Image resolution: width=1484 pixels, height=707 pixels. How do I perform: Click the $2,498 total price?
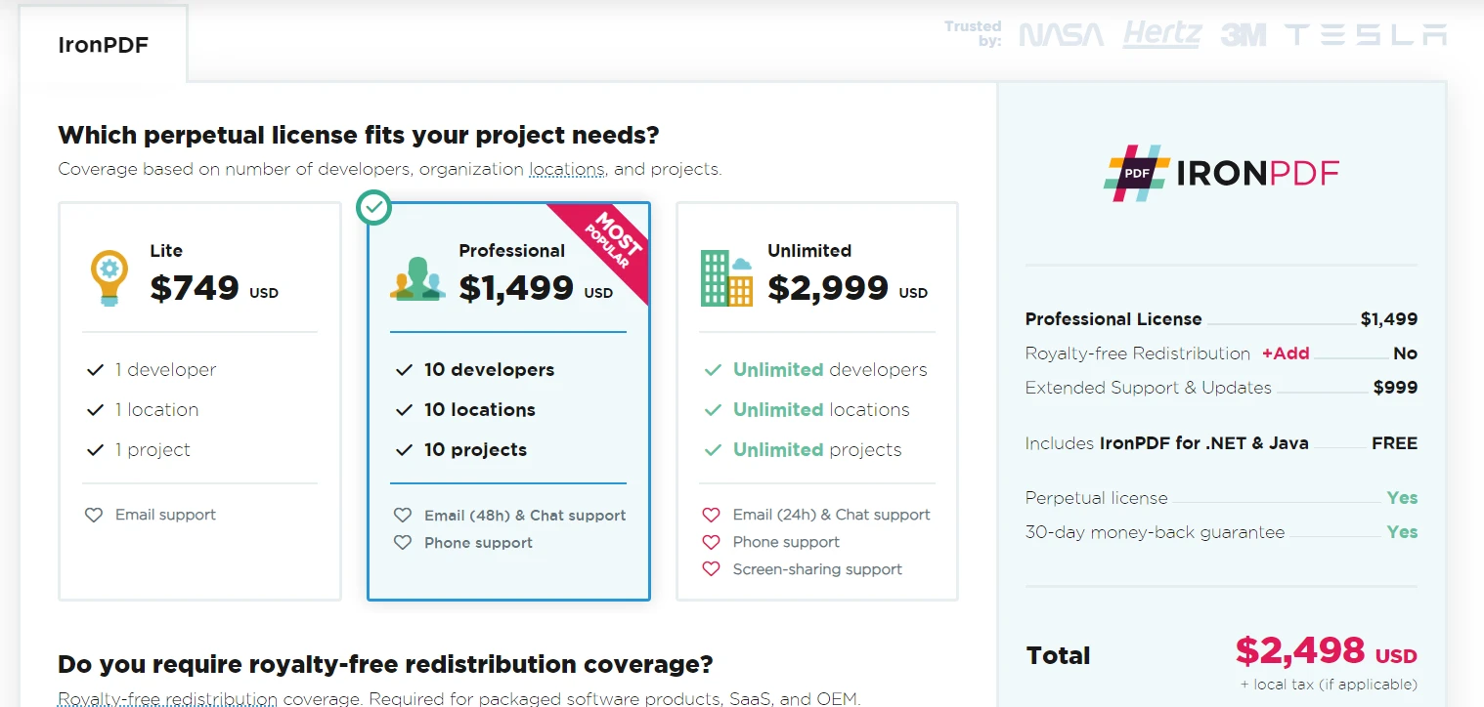1300,650
